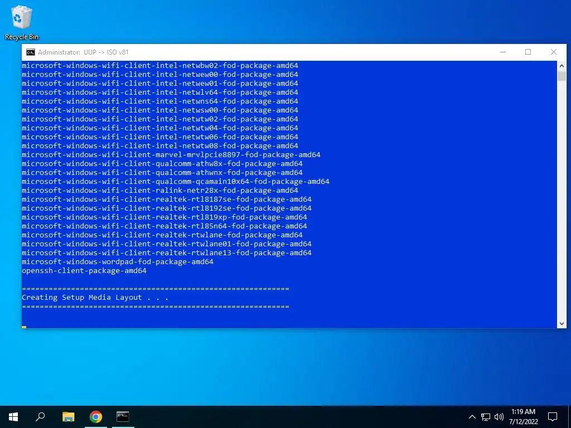
Task: Minimize the UUP -> ISO console window
Action: [x=503, y=52]
